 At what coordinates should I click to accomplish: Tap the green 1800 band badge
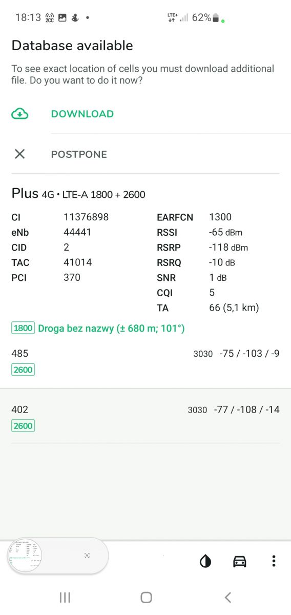click(x=23, y=328)
